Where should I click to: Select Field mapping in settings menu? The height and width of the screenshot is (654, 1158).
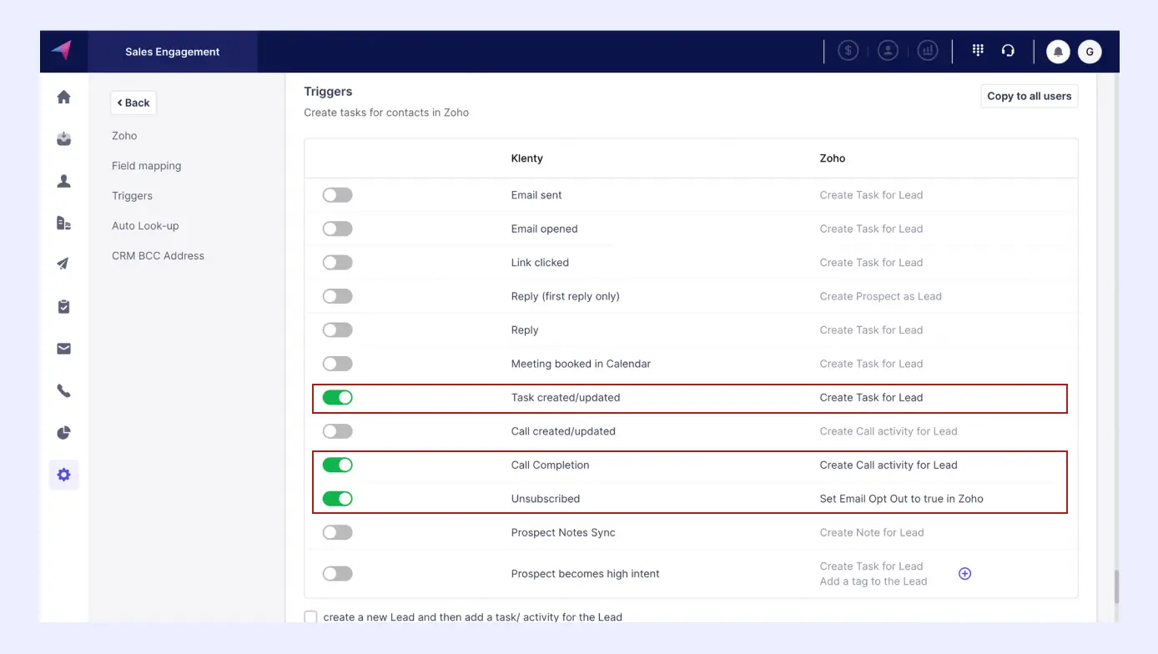[x=146, y=166]
